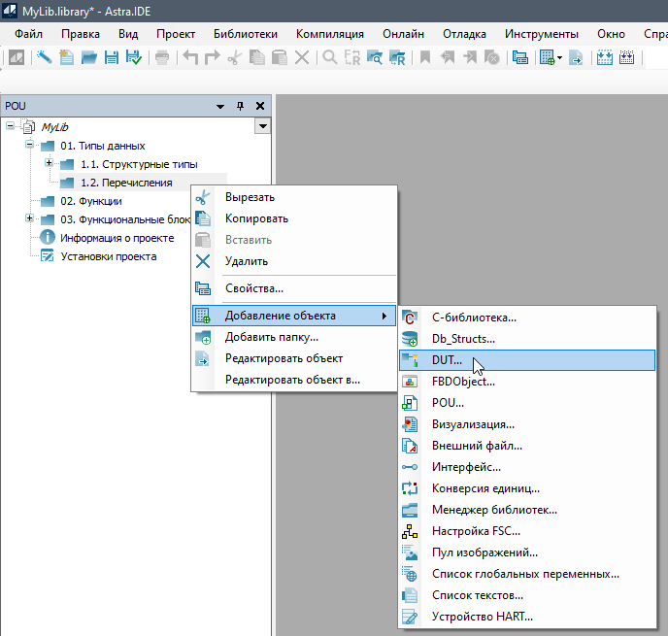Pin the POU panel with pushpin

(241, 106)
